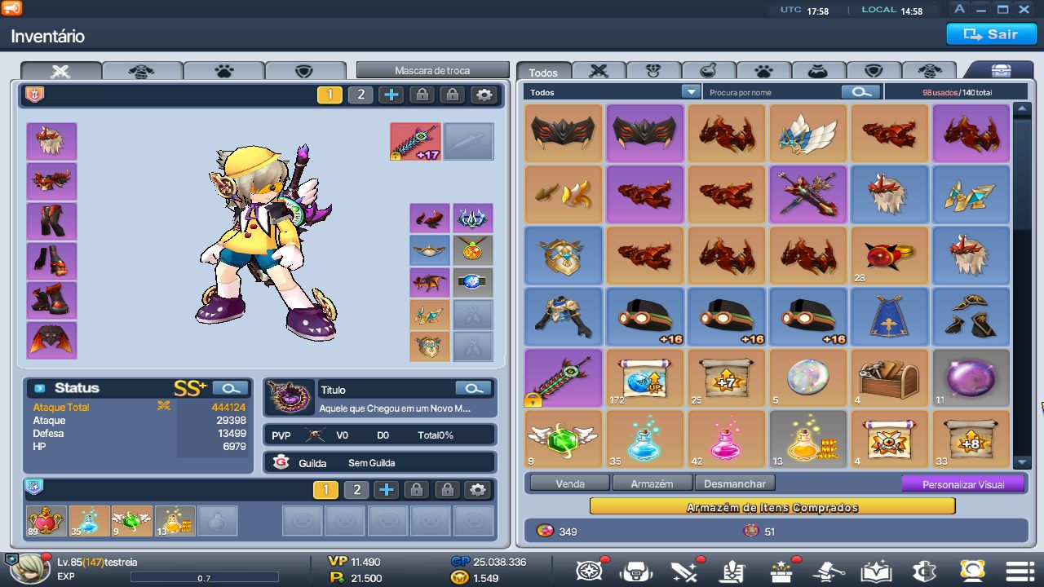Open the Título magnifier button
Screen dimensions: 1044x587
point(473,388)
